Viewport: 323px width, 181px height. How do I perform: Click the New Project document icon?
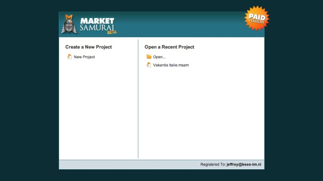[x=69, y=57]
